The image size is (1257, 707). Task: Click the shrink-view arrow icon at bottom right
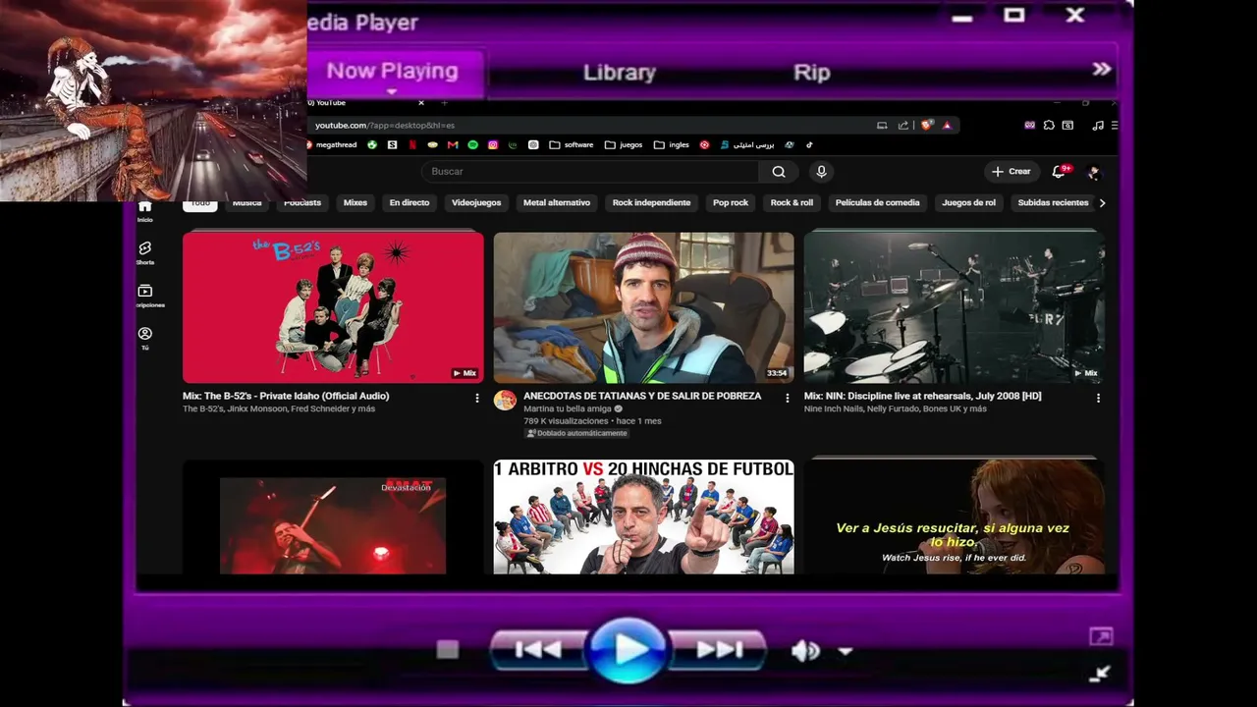click(1101, 673)
